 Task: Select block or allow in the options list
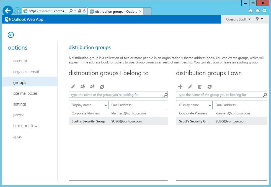25,126
